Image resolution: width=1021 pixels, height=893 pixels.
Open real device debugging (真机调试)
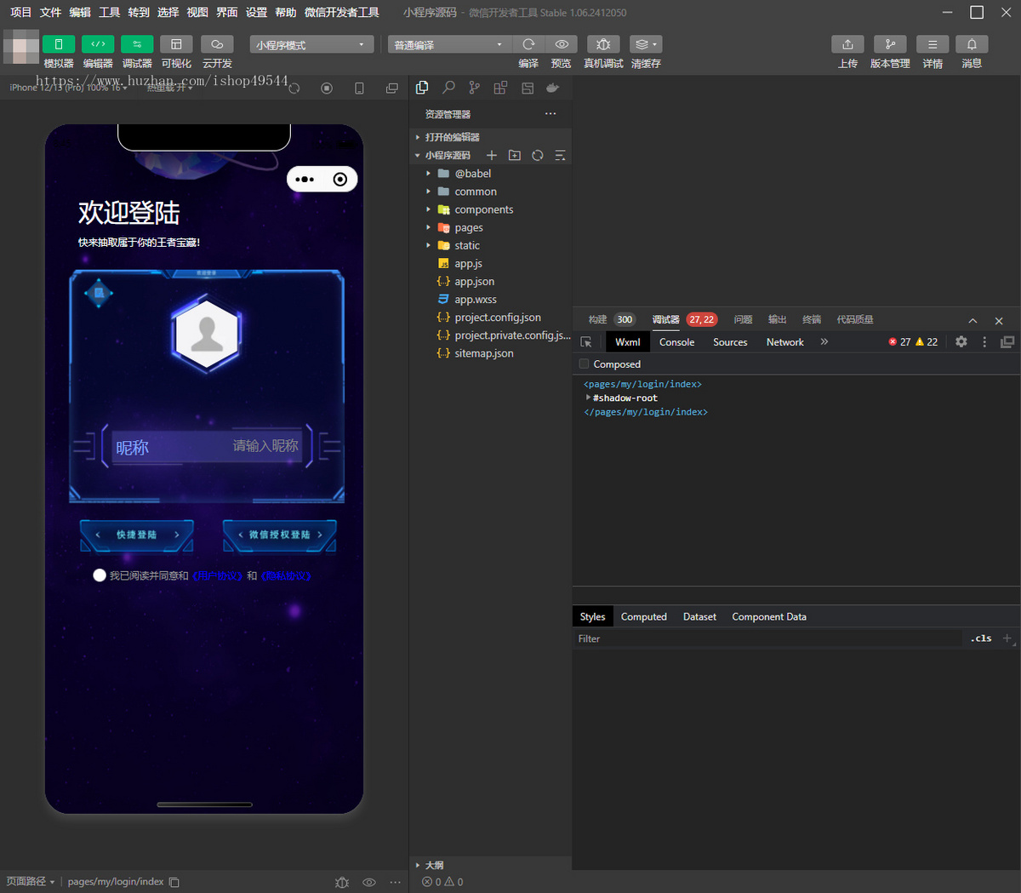tap(603, 44)
